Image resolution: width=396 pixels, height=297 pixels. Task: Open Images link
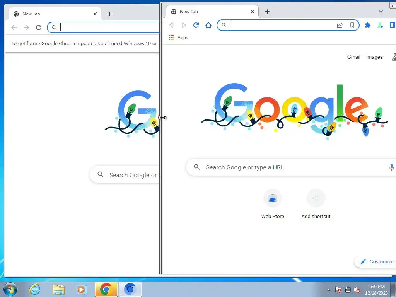tap(374, 57)
